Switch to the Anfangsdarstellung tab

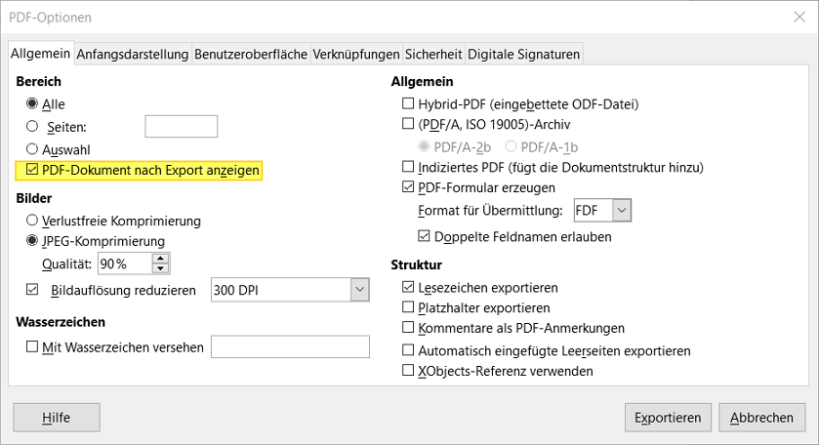132,54
